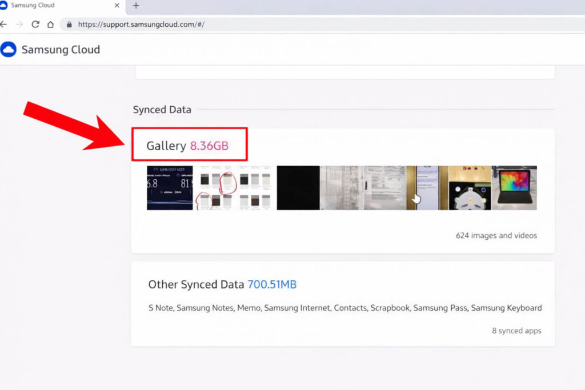Reload the Samsung Cloud page
585x390 pixels.
35,25
